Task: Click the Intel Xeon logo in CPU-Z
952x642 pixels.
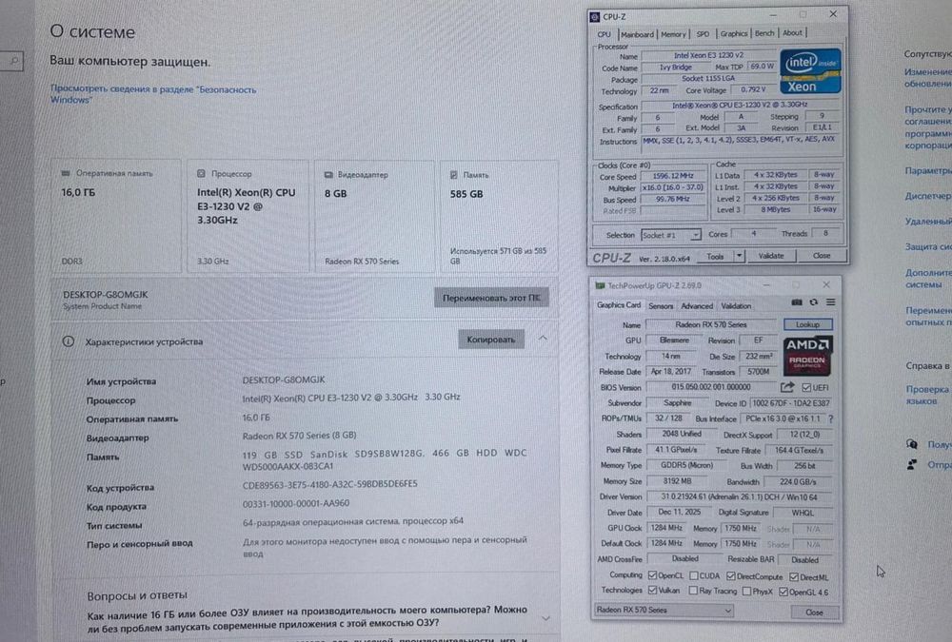Action: click(x=810, y=71)
